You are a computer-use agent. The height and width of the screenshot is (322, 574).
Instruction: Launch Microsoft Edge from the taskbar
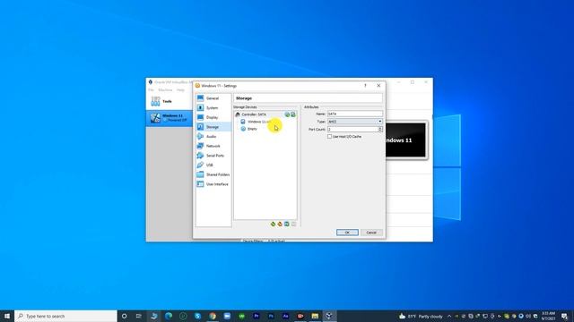click(169, 316)
